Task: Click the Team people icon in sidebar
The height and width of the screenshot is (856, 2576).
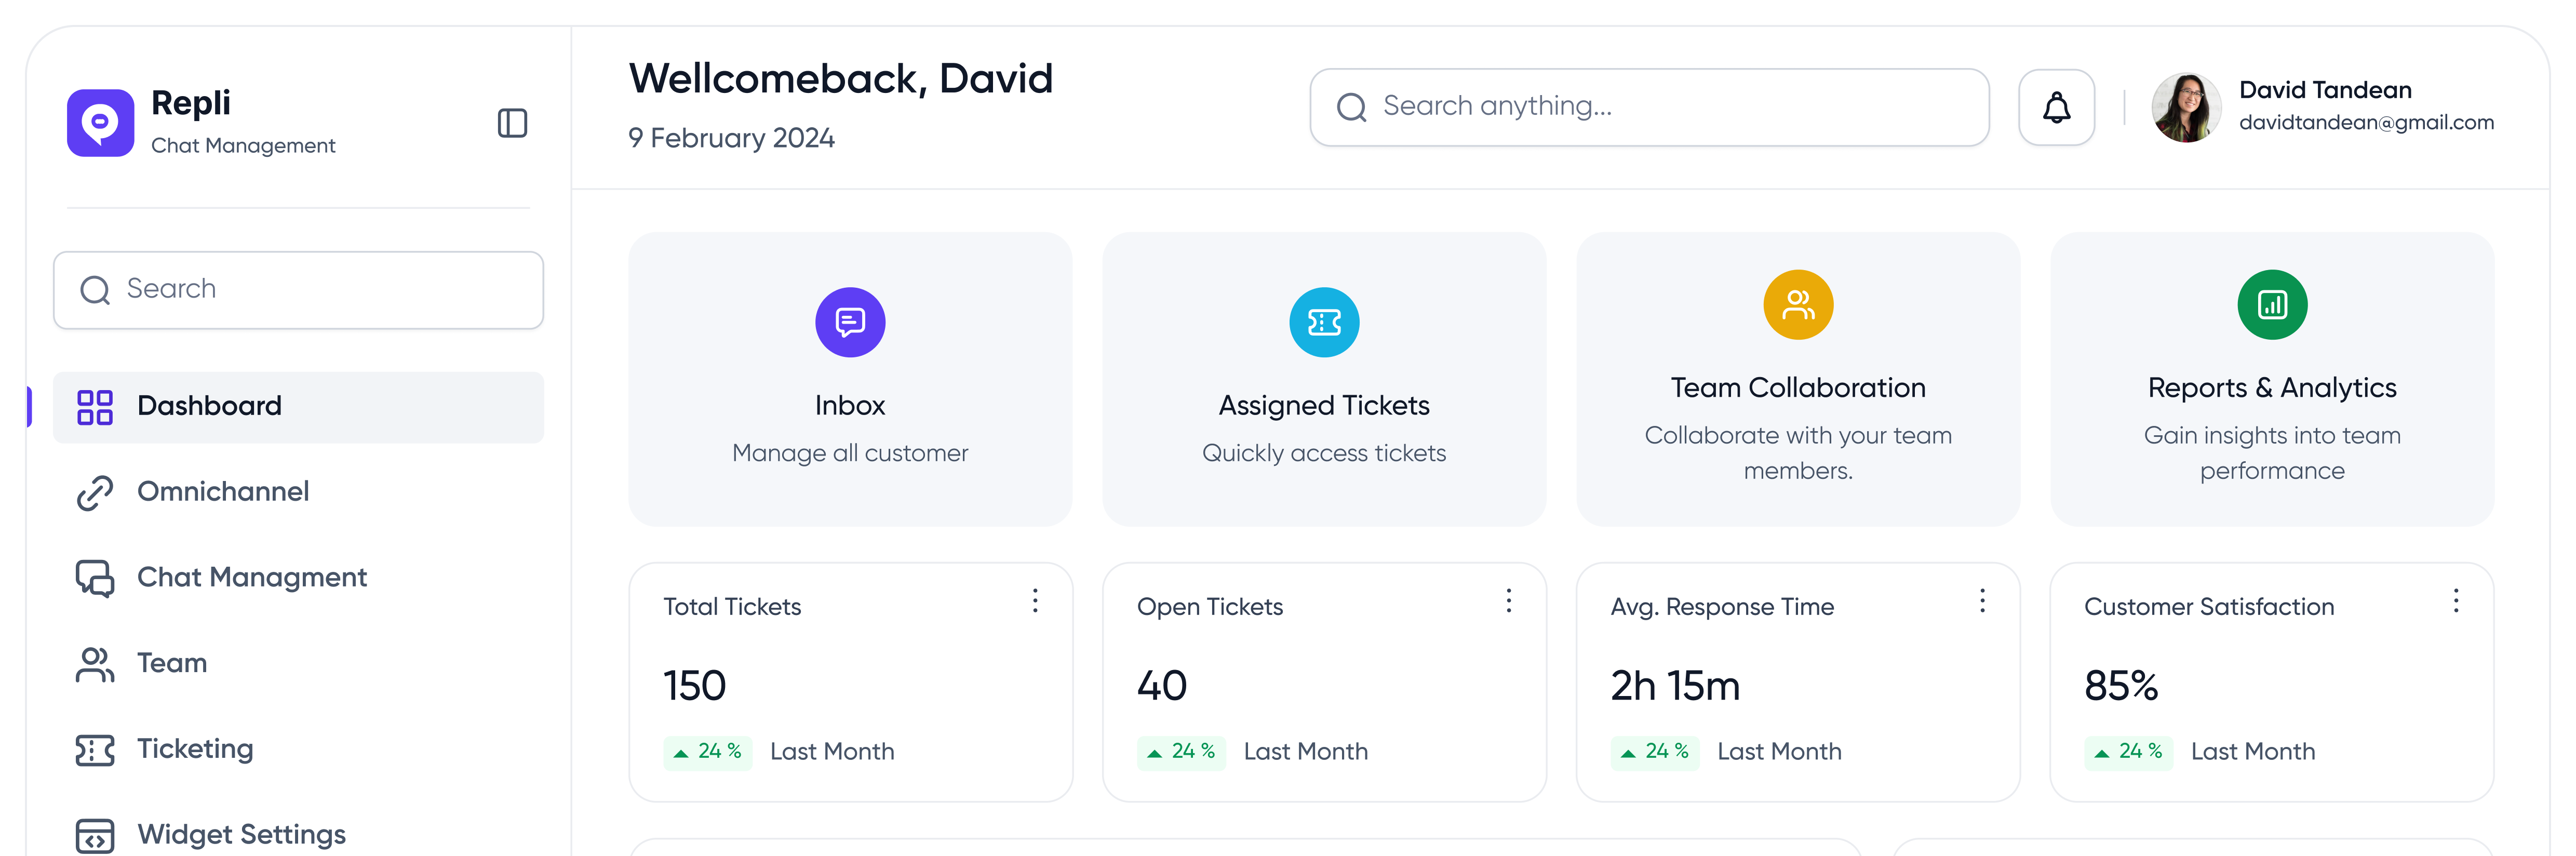Action: coord(95,664)
